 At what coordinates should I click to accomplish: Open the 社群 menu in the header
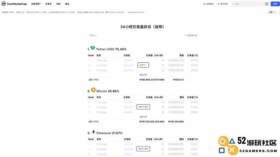(x=58, y=4)
